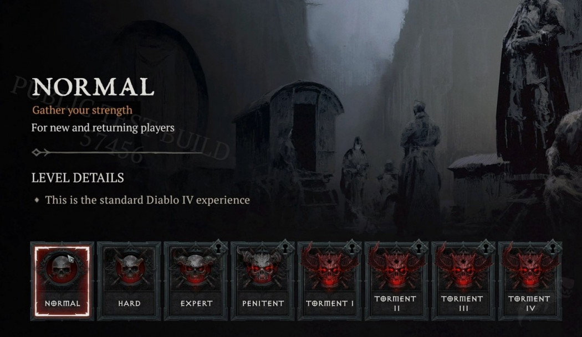The image size is (582, 337).
Task: Click the EXPERT label text
Action: tap(196, 303)
